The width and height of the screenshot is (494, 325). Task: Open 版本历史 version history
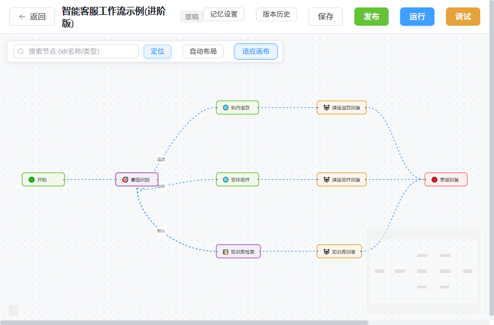point(276,14)
